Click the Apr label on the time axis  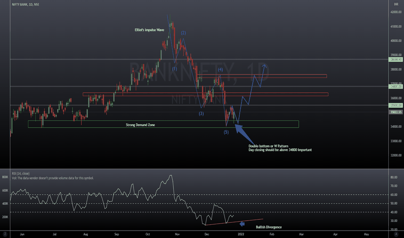[335, 234]
